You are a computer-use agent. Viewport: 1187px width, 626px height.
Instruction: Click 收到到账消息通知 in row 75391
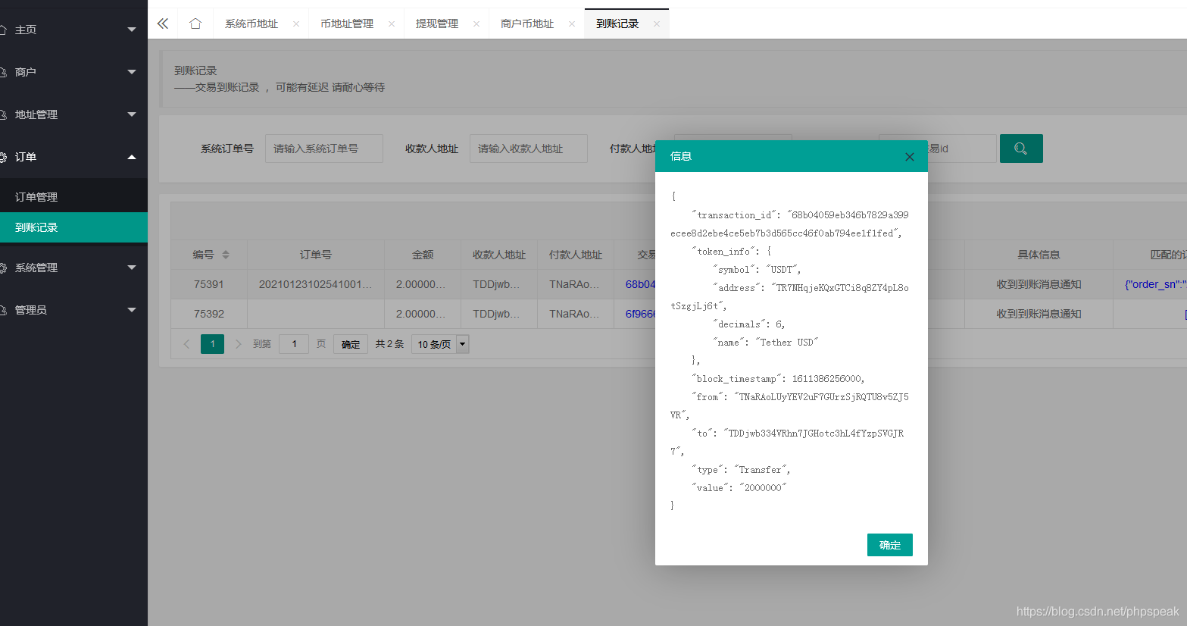coord(1039,284)
